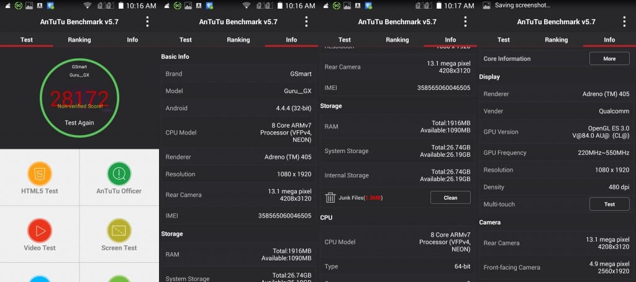Tap the image icon beside Saving screenshot
Screen dimensions: 636x282
pos(486,6)
